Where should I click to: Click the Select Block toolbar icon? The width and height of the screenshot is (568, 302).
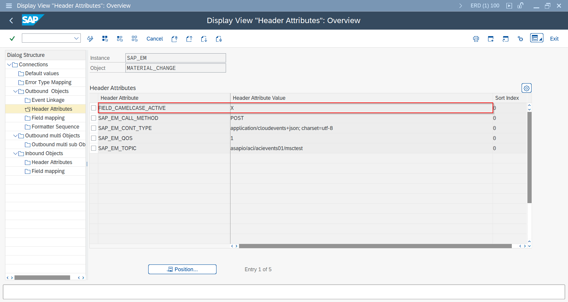(x=120, y=39)
